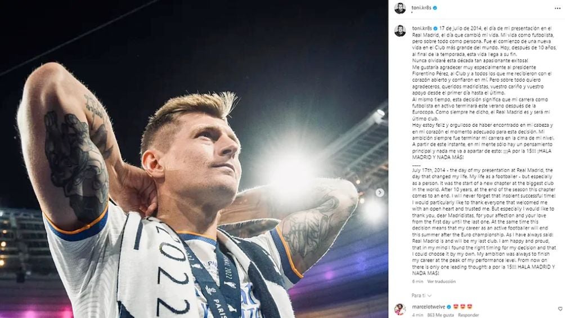Go to next photo with carousel arrow
Image resolution: width=565 pixels, height=318 pixels.
pyautogui.click(x=379, y=192)
